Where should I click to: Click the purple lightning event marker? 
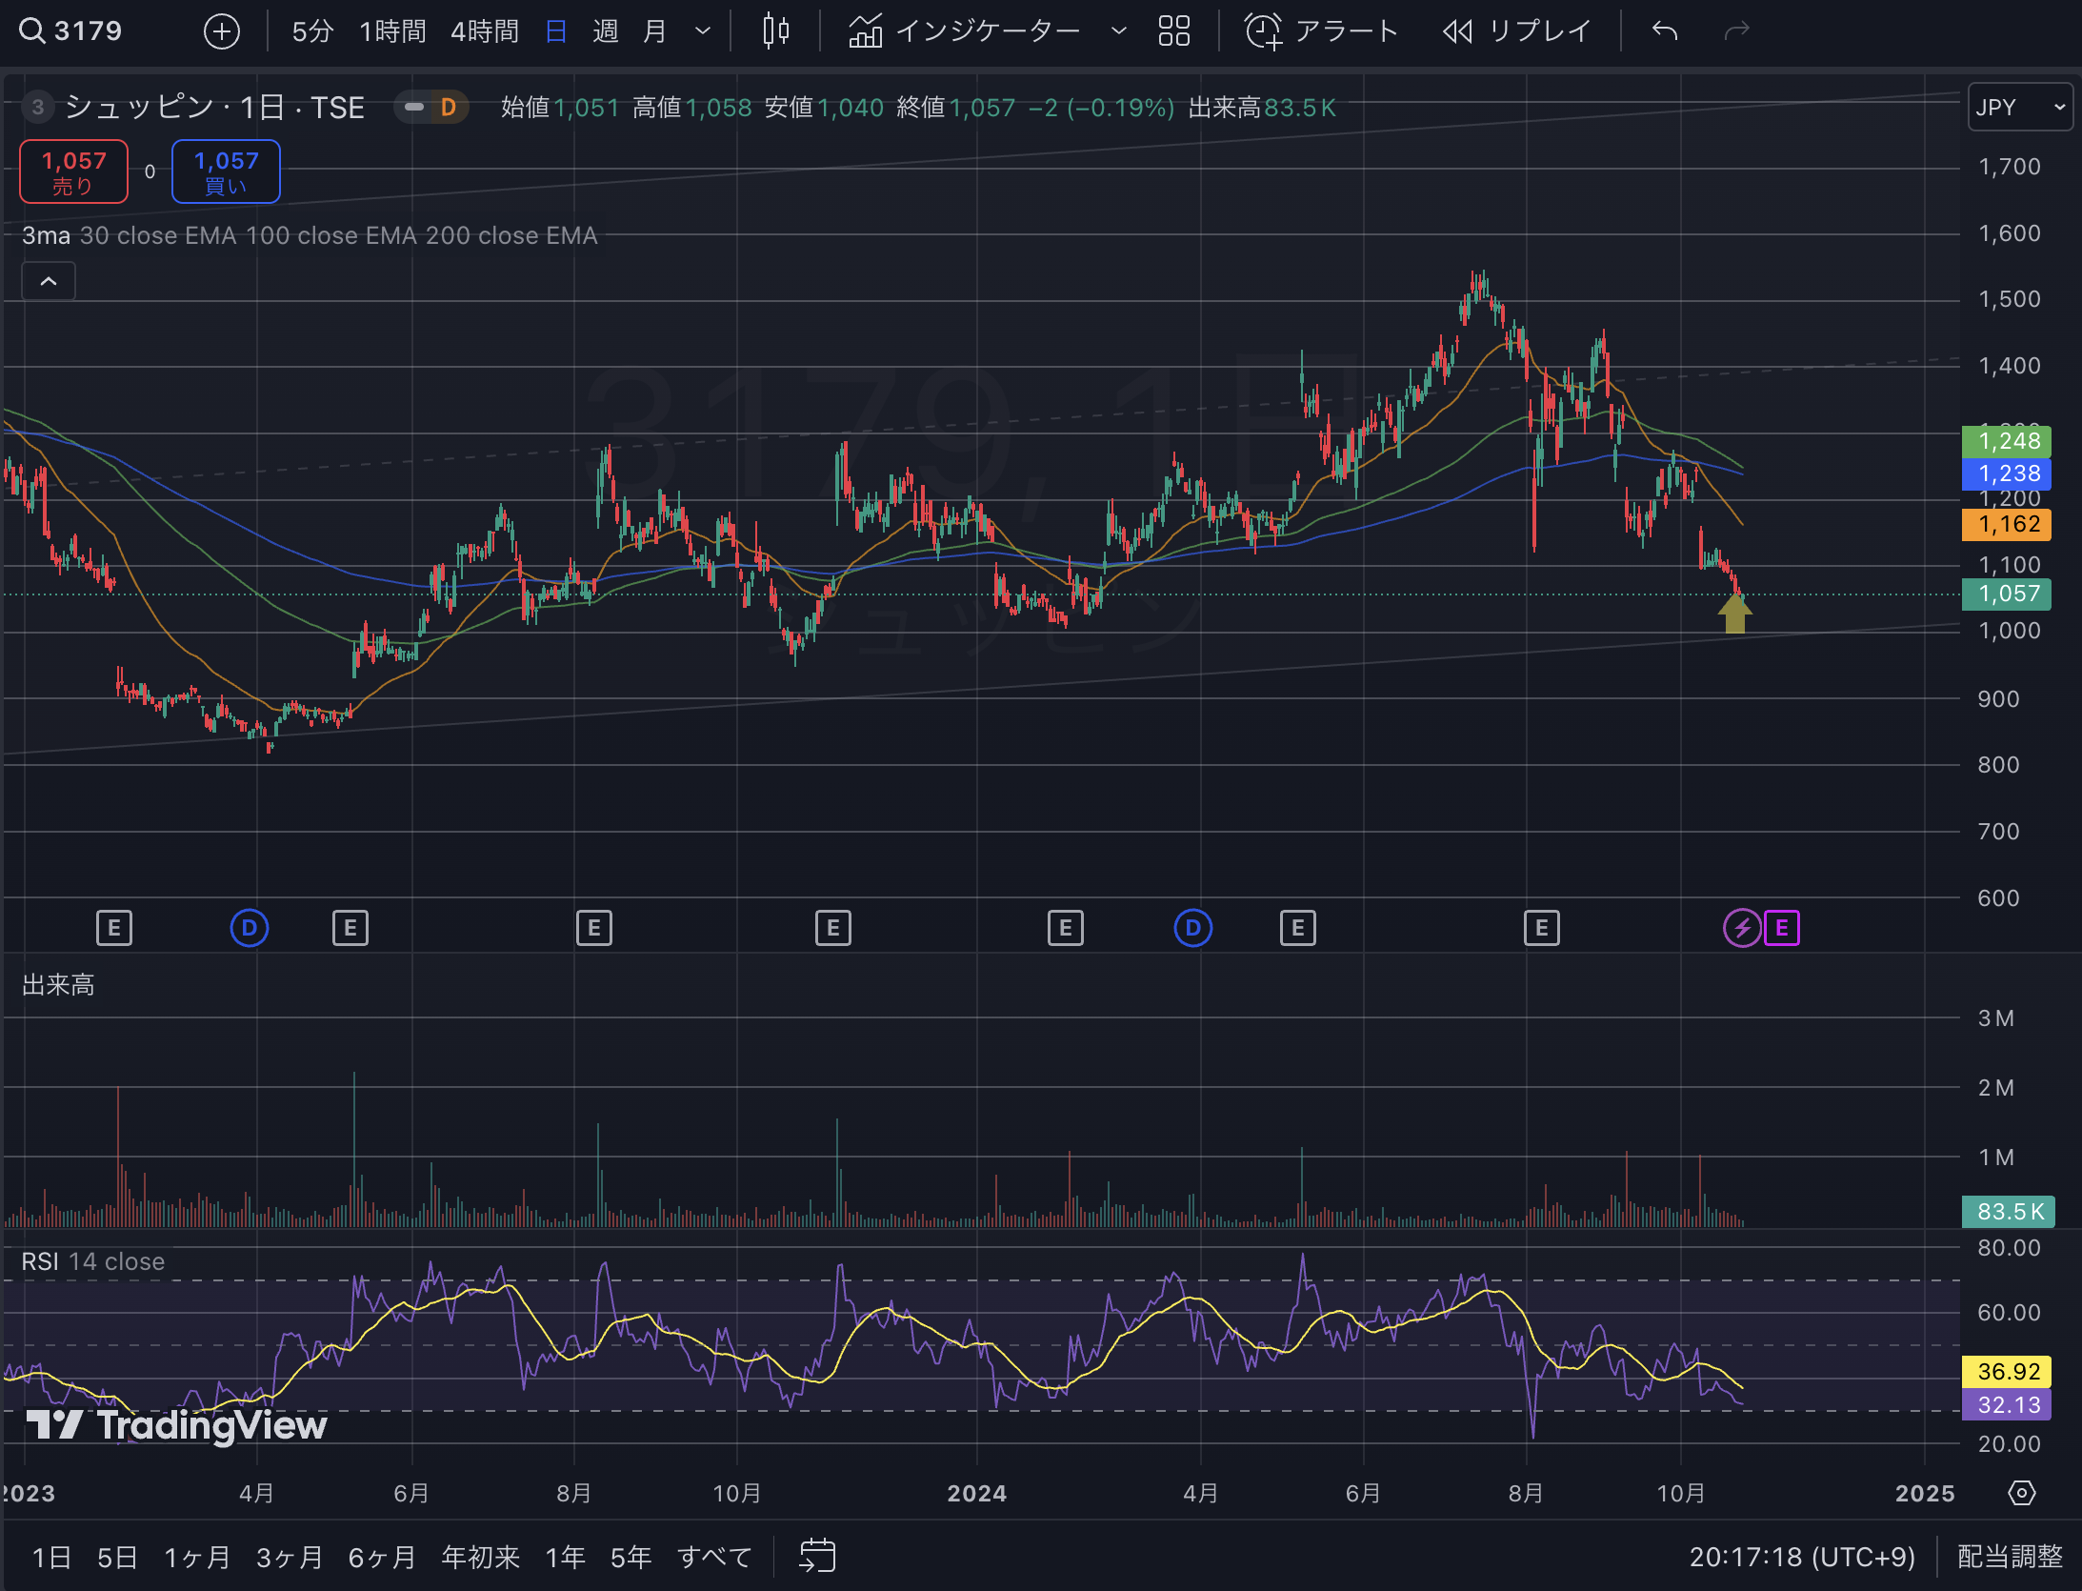(1742, 928)
